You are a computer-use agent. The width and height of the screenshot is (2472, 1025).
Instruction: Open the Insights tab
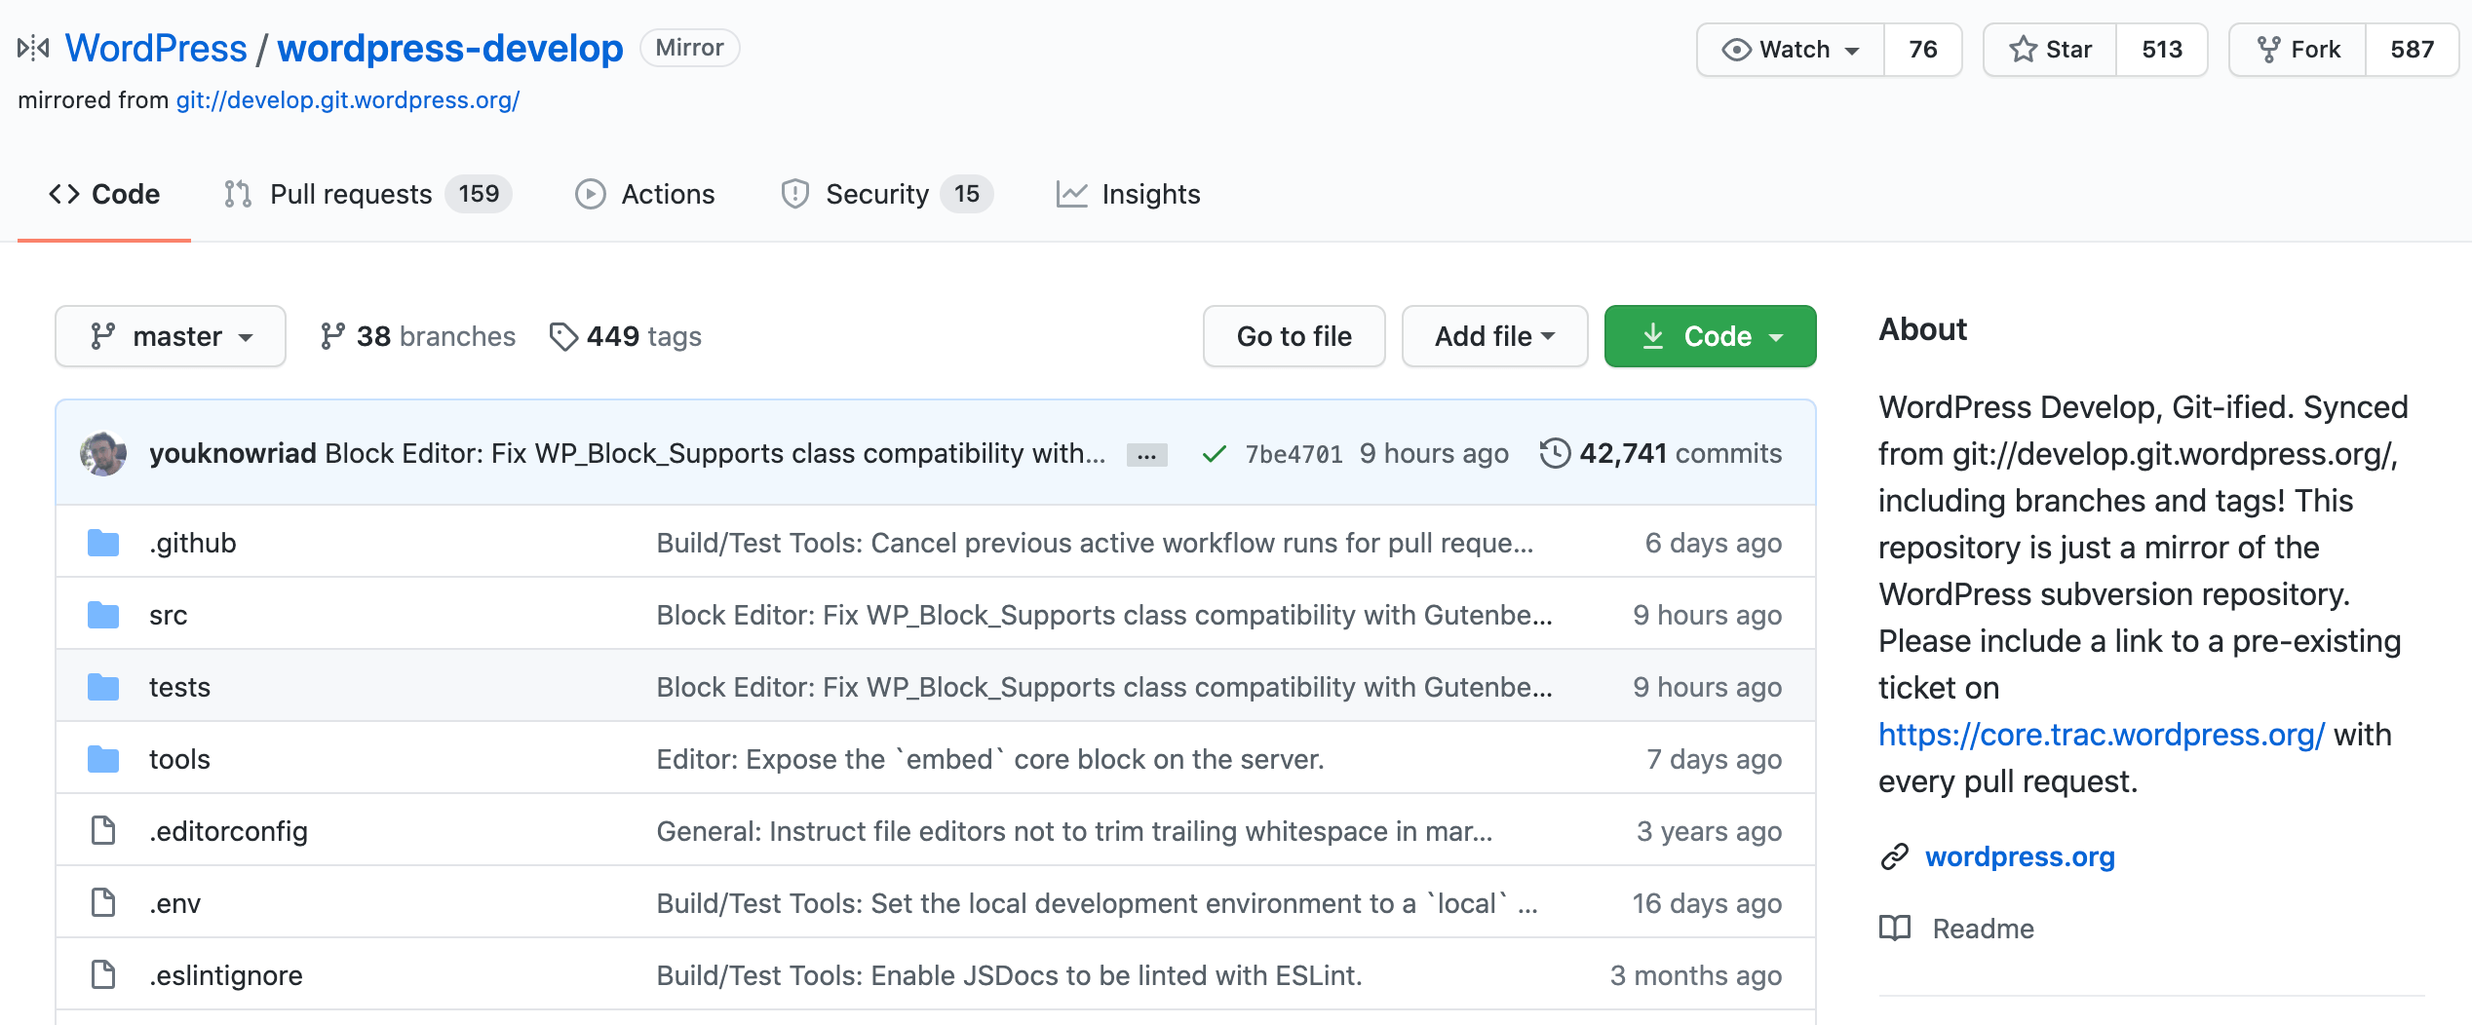coord(1128,194)
